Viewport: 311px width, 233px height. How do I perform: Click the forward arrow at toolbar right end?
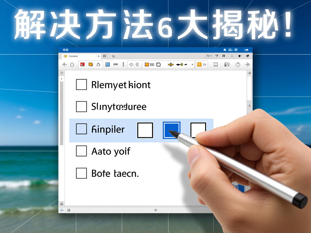[247, 64]
